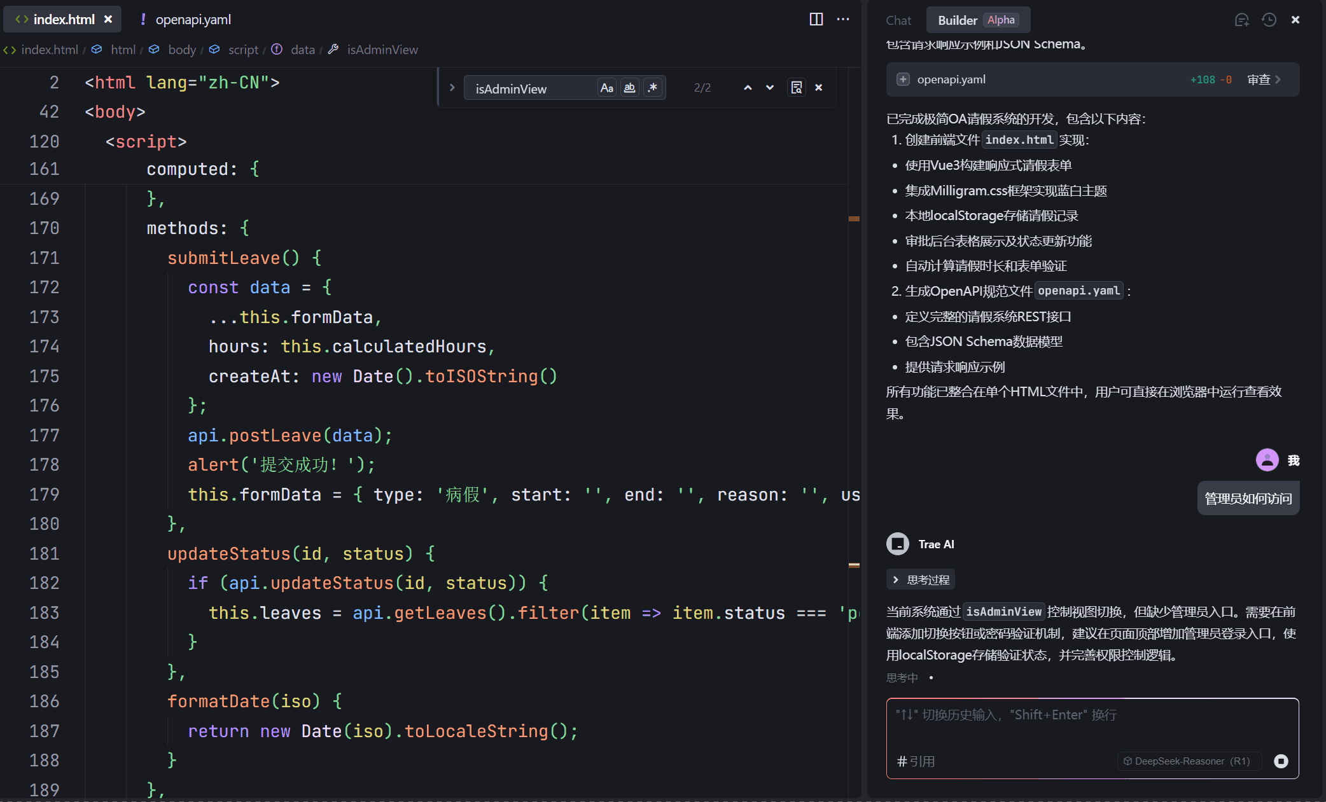Stop AI generation with stop button
The width and height of the screenshot is (1326, 802).
[x=1281, y=761]
